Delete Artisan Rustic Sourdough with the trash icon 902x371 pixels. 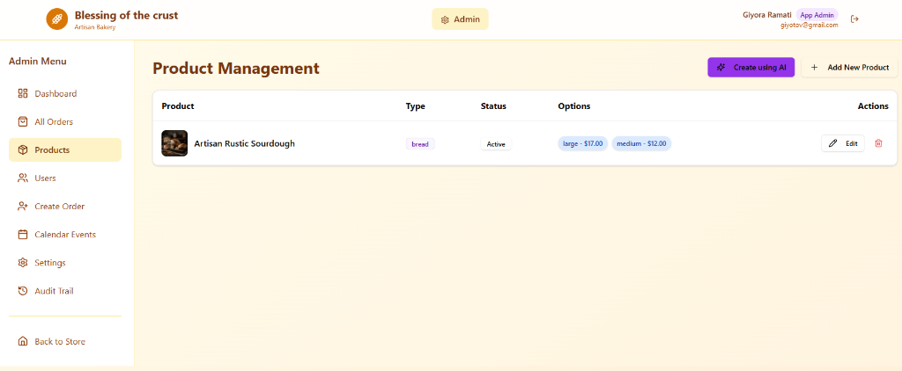tap(878, 143)
